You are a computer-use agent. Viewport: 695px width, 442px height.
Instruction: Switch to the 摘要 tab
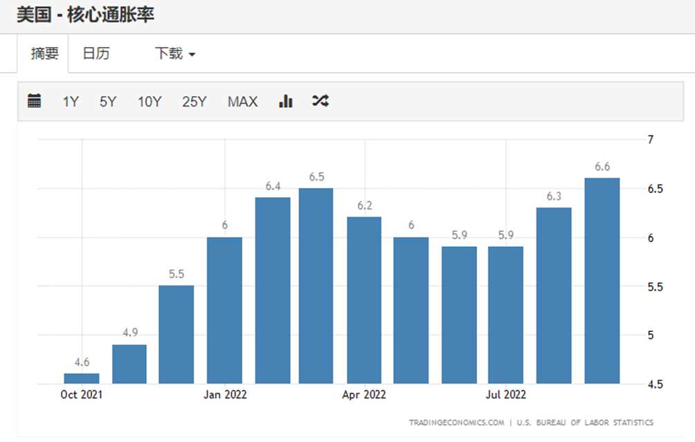pos(45,53)
